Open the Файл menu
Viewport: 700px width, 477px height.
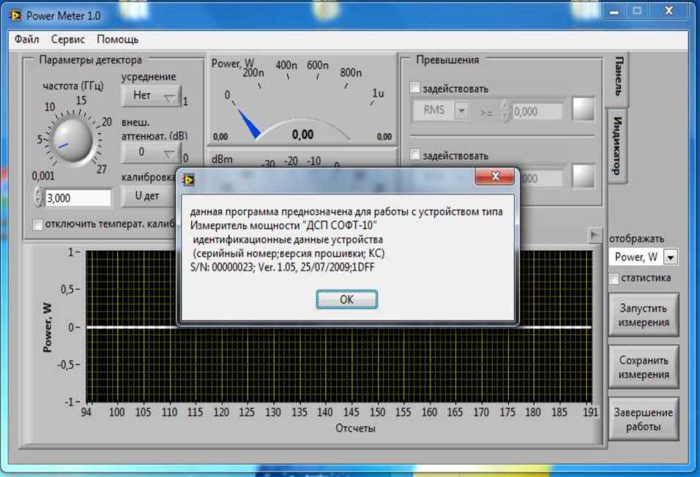point(26,39)
